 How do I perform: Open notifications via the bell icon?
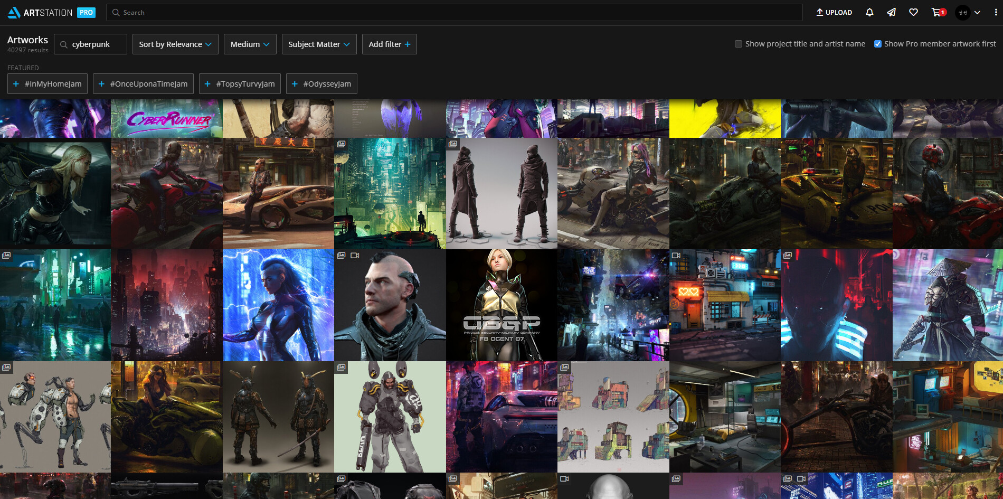[x=869, y=12]
